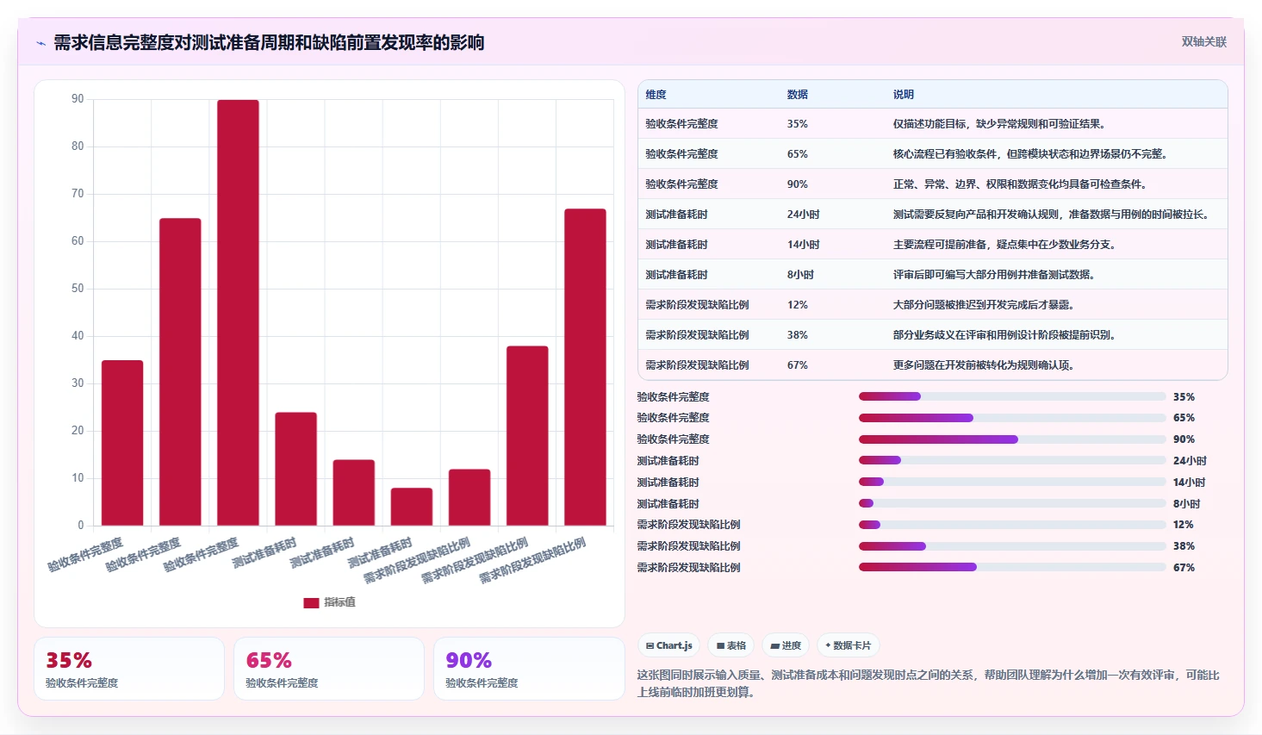This screenshot has height=735, width=1262.
Task: Click the chart bar with value 67
Action: click(x=585, y=367)
